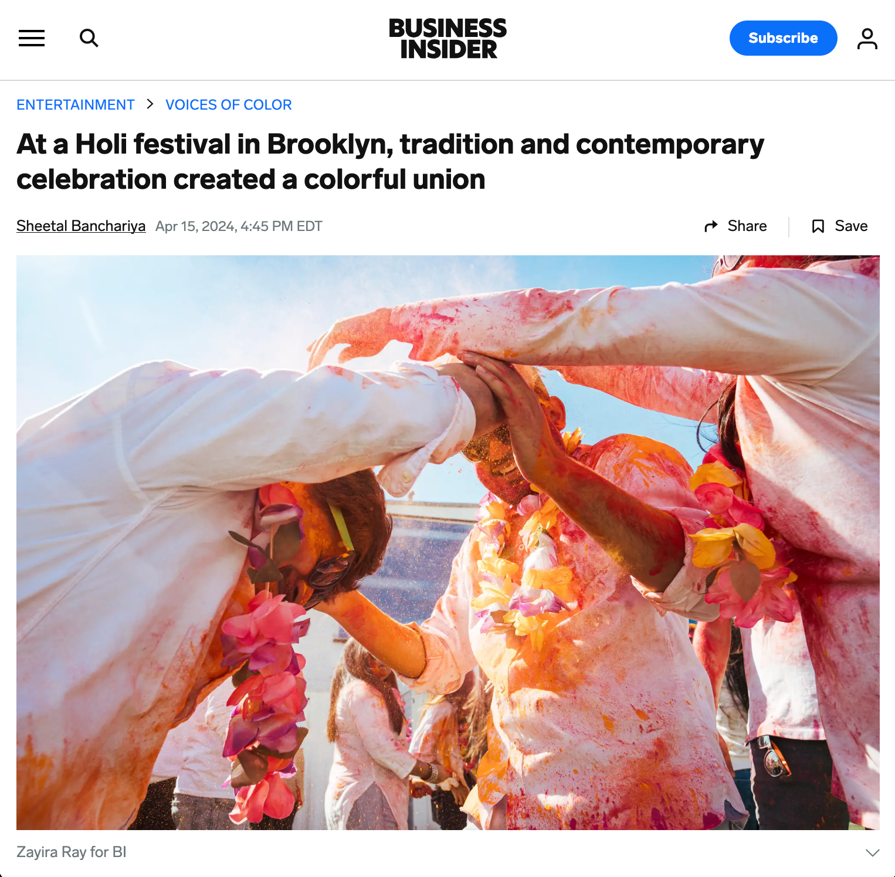Expand the photo caption chevron
The width and height of the screenshot is (895, 877).
(x=873, y=852)
